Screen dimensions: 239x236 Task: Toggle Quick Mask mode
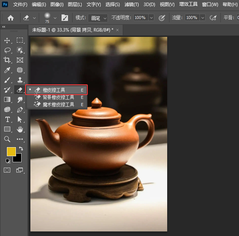[7, 170]
